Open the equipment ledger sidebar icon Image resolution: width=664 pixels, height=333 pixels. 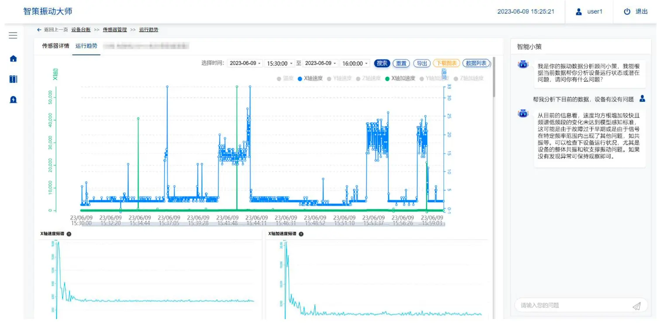click(13, 79)
